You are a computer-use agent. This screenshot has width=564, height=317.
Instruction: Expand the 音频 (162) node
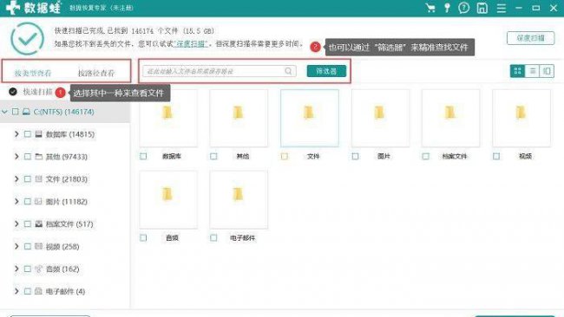click(16, 268)
